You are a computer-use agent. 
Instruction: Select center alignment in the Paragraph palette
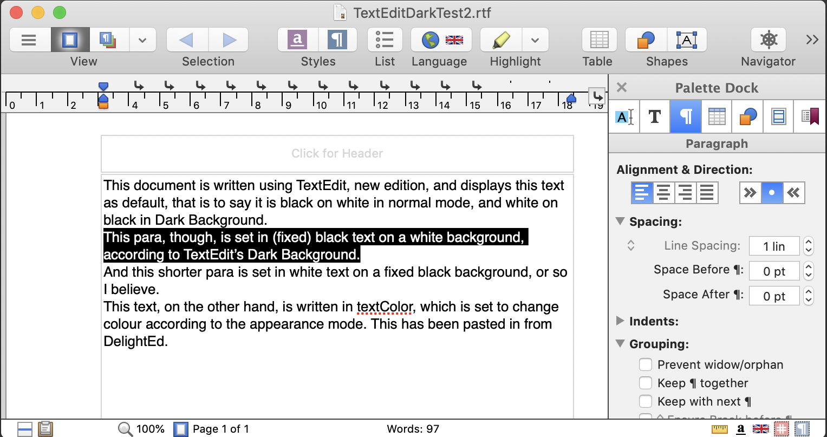pos(663,192)
